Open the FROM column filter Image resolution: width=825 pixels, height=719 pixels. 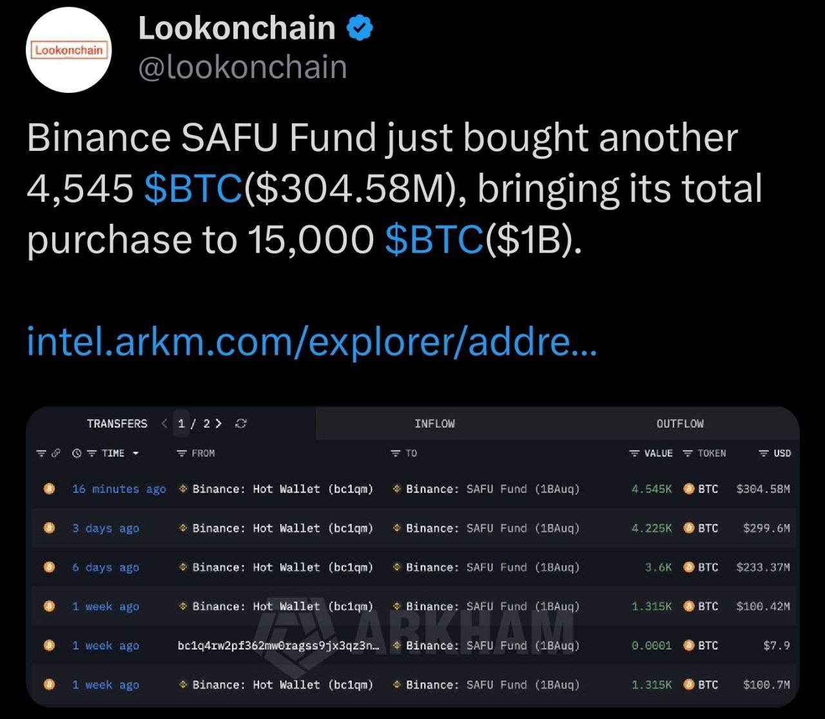coord(182,453)
